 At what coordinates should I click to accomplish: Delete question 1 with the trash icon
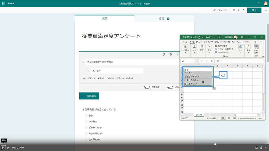click(x=171, y=54)
